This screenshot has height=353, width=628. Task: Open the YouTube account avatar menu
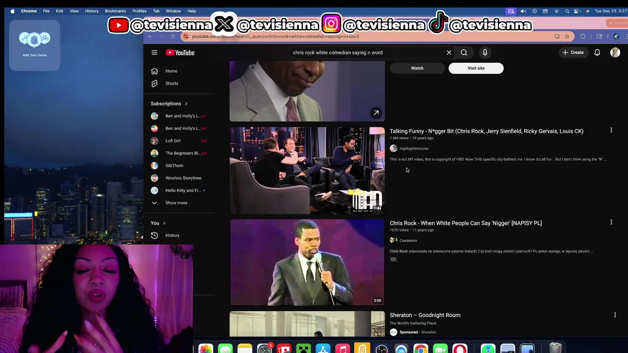pyautogui.click(x=615, y=52)
